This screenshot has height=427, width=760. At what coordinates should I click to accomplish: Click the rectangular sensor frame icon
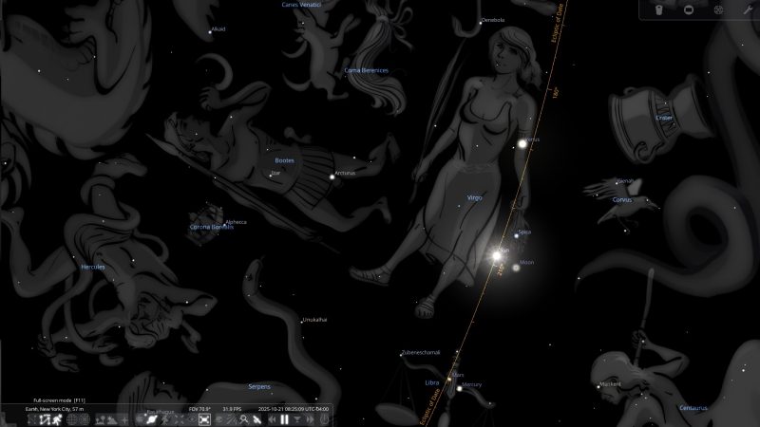click(688, 10)
